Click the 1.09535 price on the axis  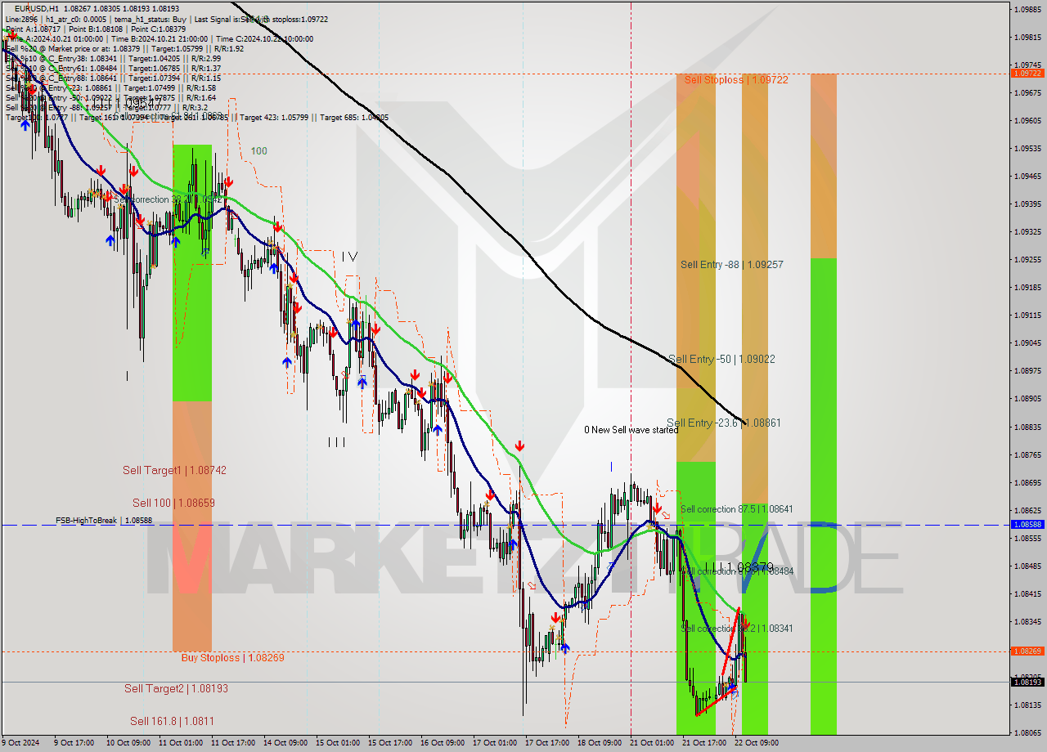point(1027,149)
